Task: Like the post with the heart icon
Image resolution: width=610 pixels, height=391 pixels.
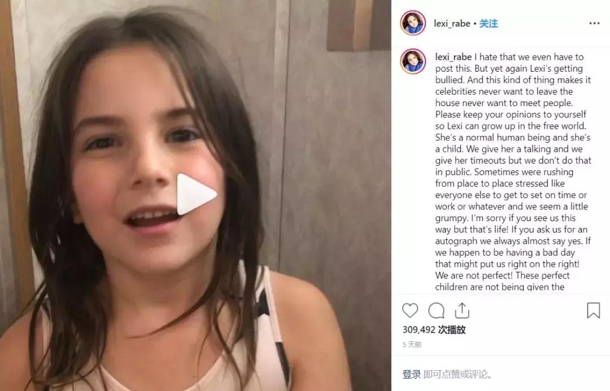Action: [x=410, y=310]
